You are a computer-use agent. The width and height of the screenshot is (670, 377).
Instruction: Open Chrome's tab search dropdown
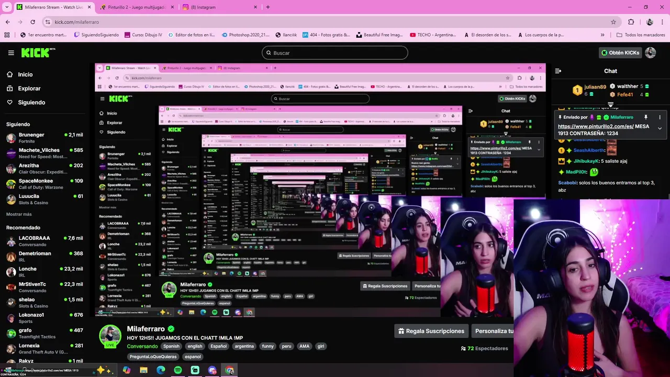(x=7, y=7)
